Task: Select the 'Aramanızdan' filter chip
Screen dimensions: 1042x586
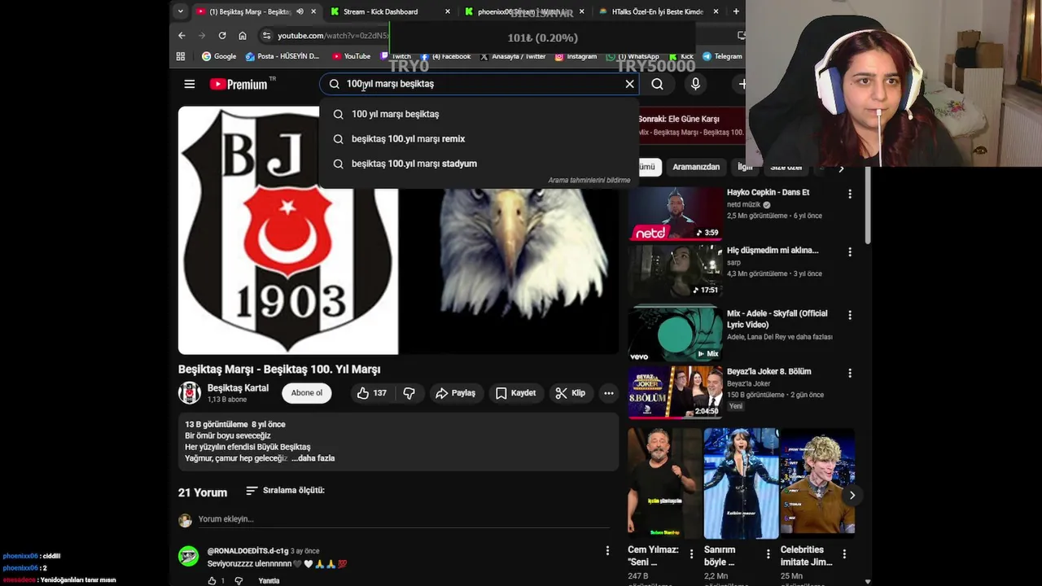Action: [696, 167]
